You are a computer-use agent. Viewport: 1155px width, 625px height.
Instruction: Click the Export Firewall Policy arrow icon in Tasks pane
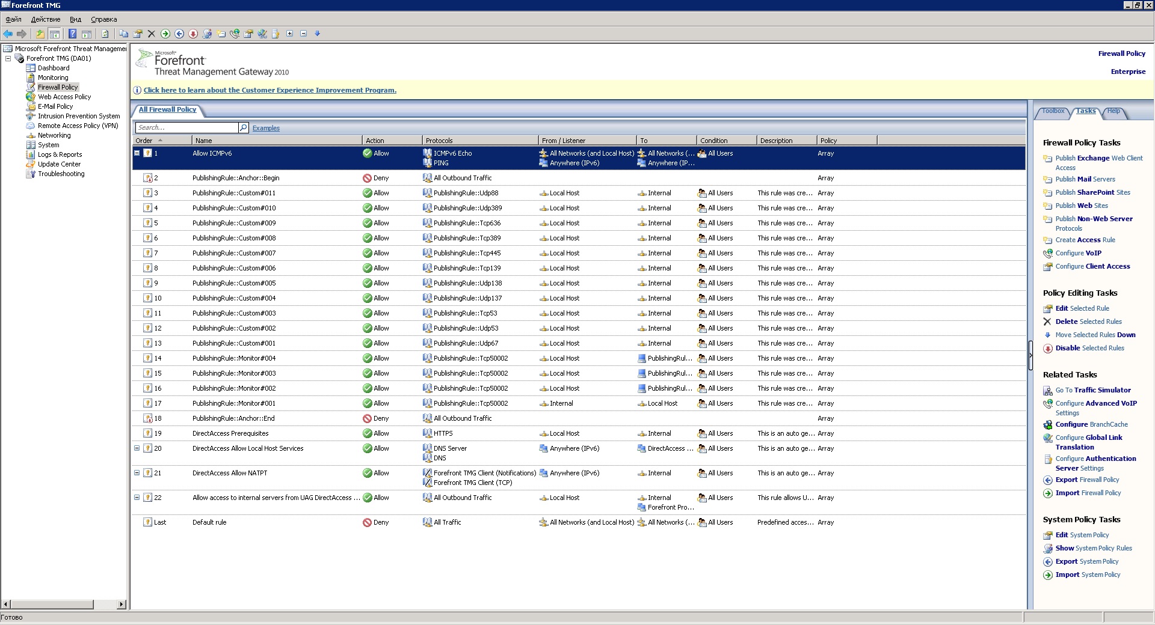click(1047, 480)
